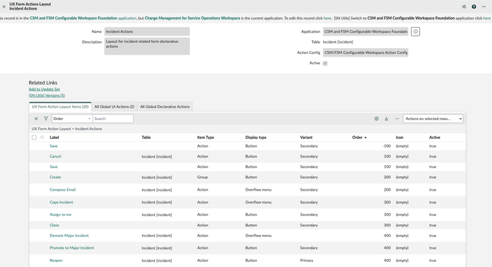
Task: Click the info icon beside Application field
Action: point(416,31)
